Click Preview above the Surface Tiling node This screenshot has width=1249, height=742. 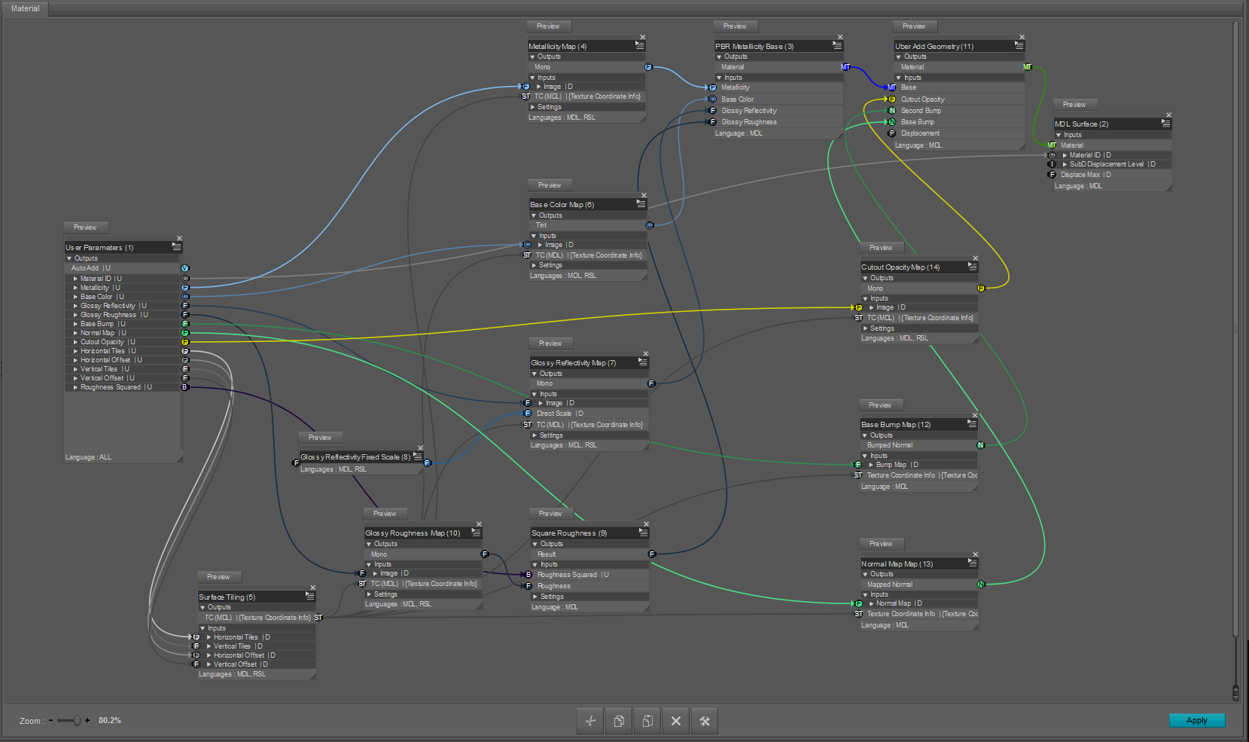click(x=218, y=577)
